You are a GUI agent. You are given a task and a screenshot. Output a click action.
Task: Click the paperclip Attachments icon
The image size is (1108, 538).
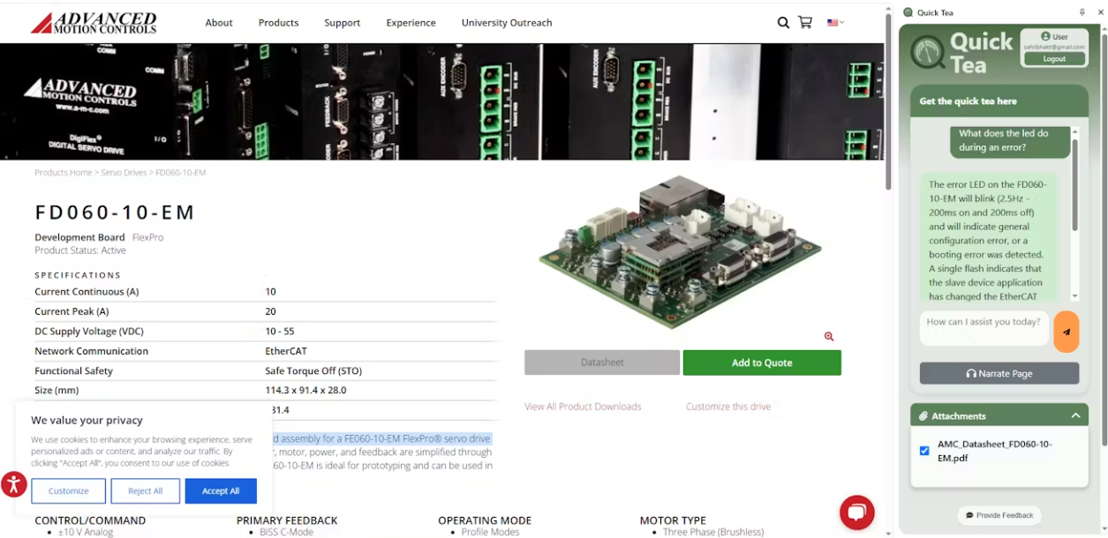pos(923,415)
